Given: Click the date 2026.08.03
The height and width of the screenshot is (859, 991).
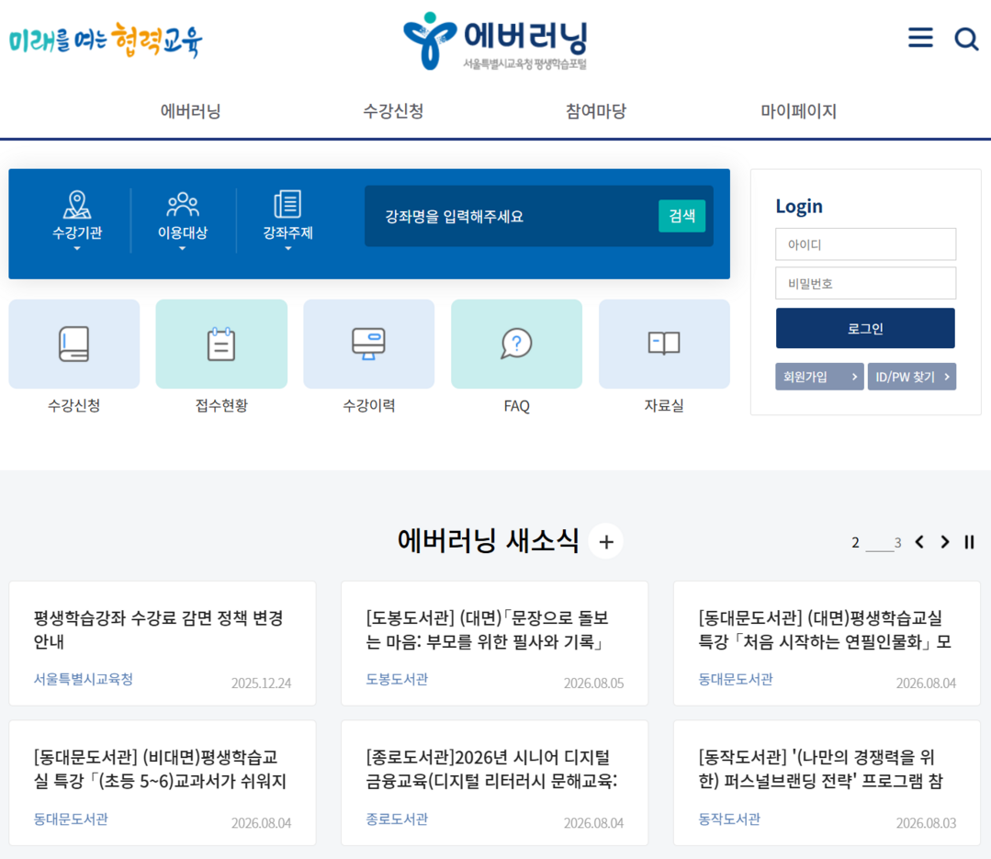Looking at the screenshot, I should pos(926,823).
